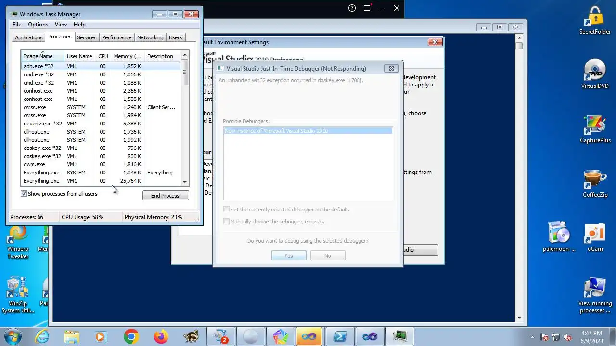Switch to the Users tab
The height and width of the screenshot is (346, 616).
(x=176, y=37)
